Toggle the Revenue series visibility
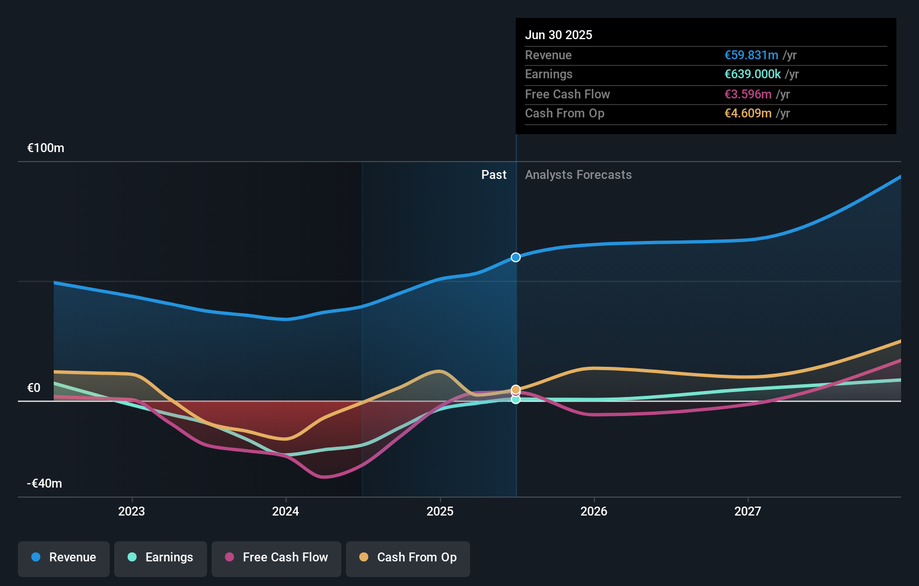This screenshot has width=919, height=586. [63, 559]
